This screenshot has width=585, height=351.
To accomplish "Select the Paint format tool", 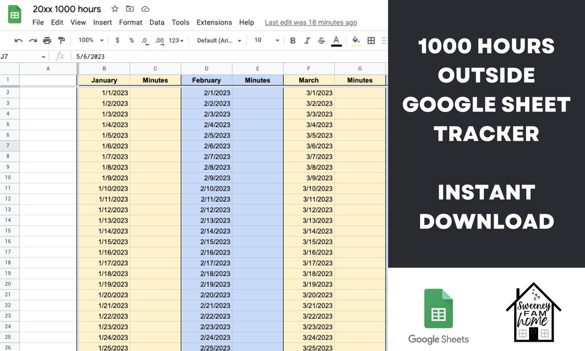I will pyautogui.click(x=61, y=40).
